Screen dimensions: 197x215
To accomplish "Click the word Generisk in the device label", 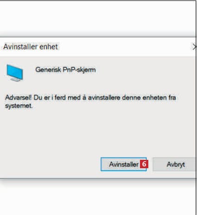I will (48, 70).
